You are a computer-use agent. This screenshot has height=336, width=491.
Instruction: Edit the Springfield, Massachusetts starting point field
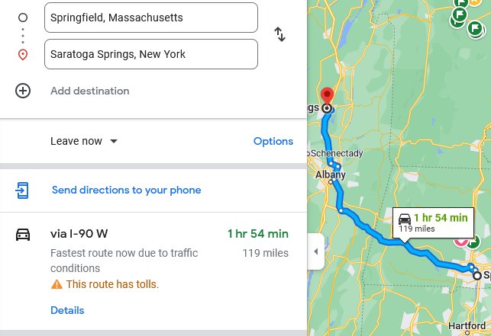[x=151, y=18]
